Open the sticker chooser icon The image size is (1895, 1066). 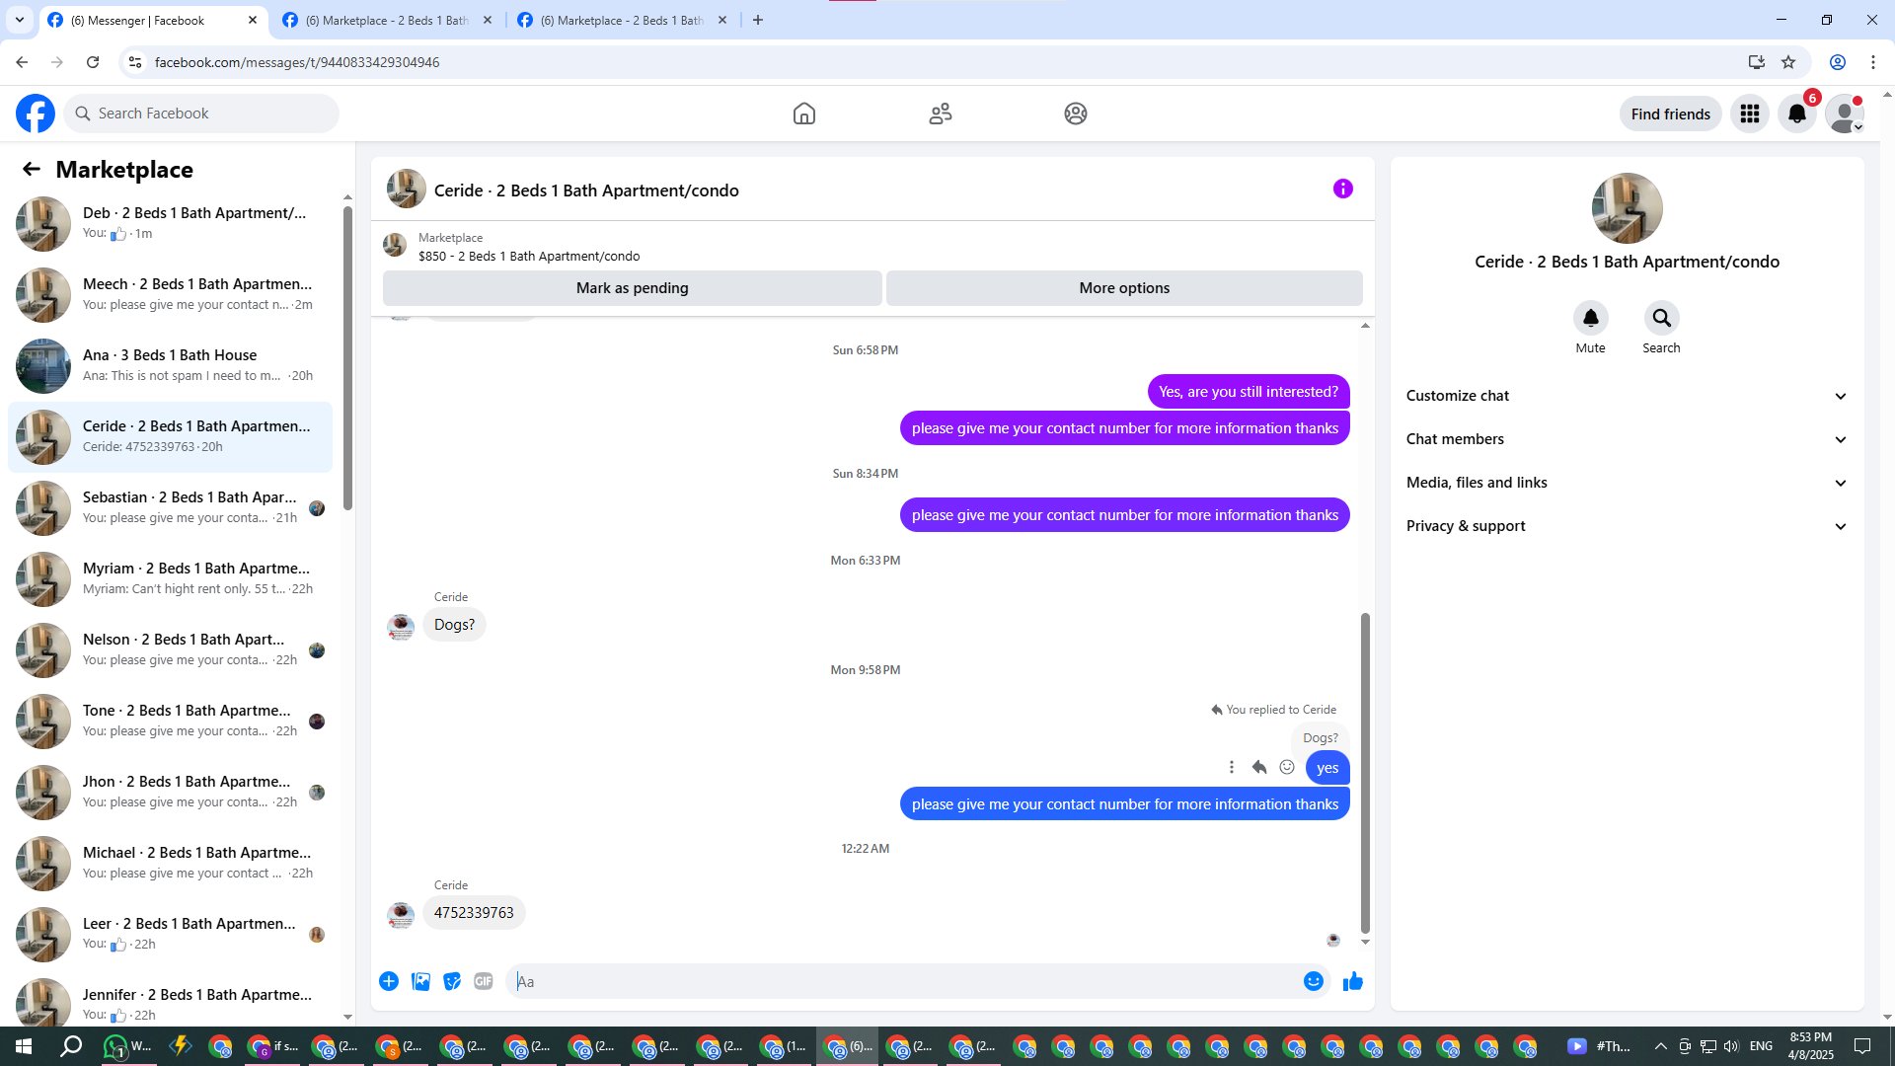(452, 981)
